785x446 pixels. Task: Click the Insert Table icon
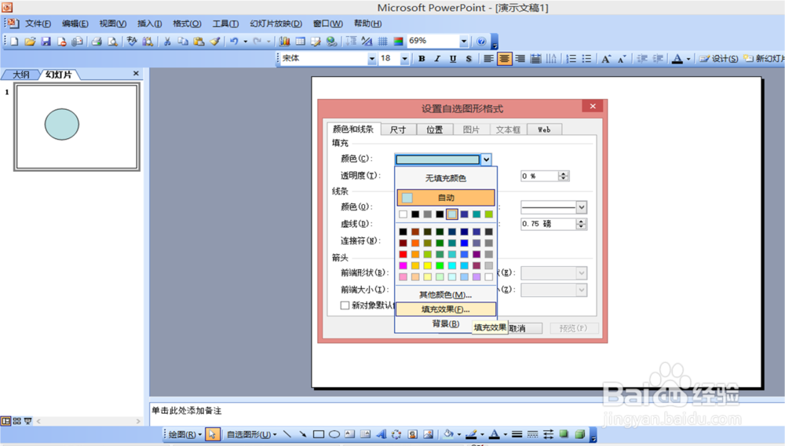(301, 42)
